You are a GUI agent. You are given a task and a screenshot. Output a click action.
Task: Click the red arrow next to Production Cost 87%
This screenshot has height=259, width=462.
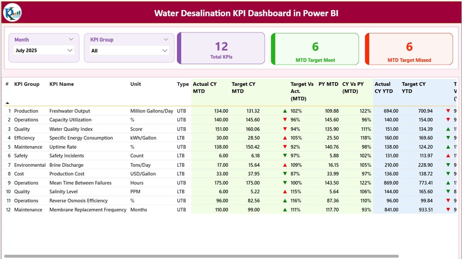(x=284, y=174)
